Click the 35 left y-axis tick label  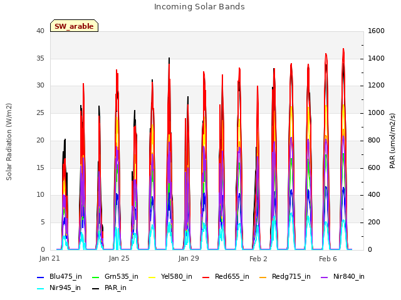(x=40, y=58)
